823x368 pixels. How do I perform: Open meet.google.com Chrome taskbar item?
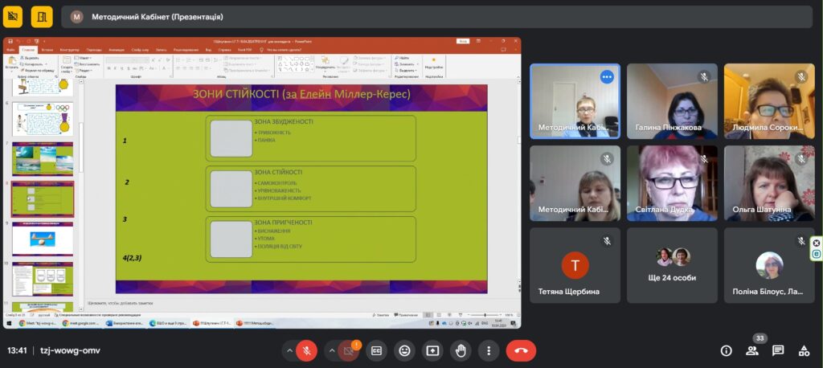(x=80, y=323)
